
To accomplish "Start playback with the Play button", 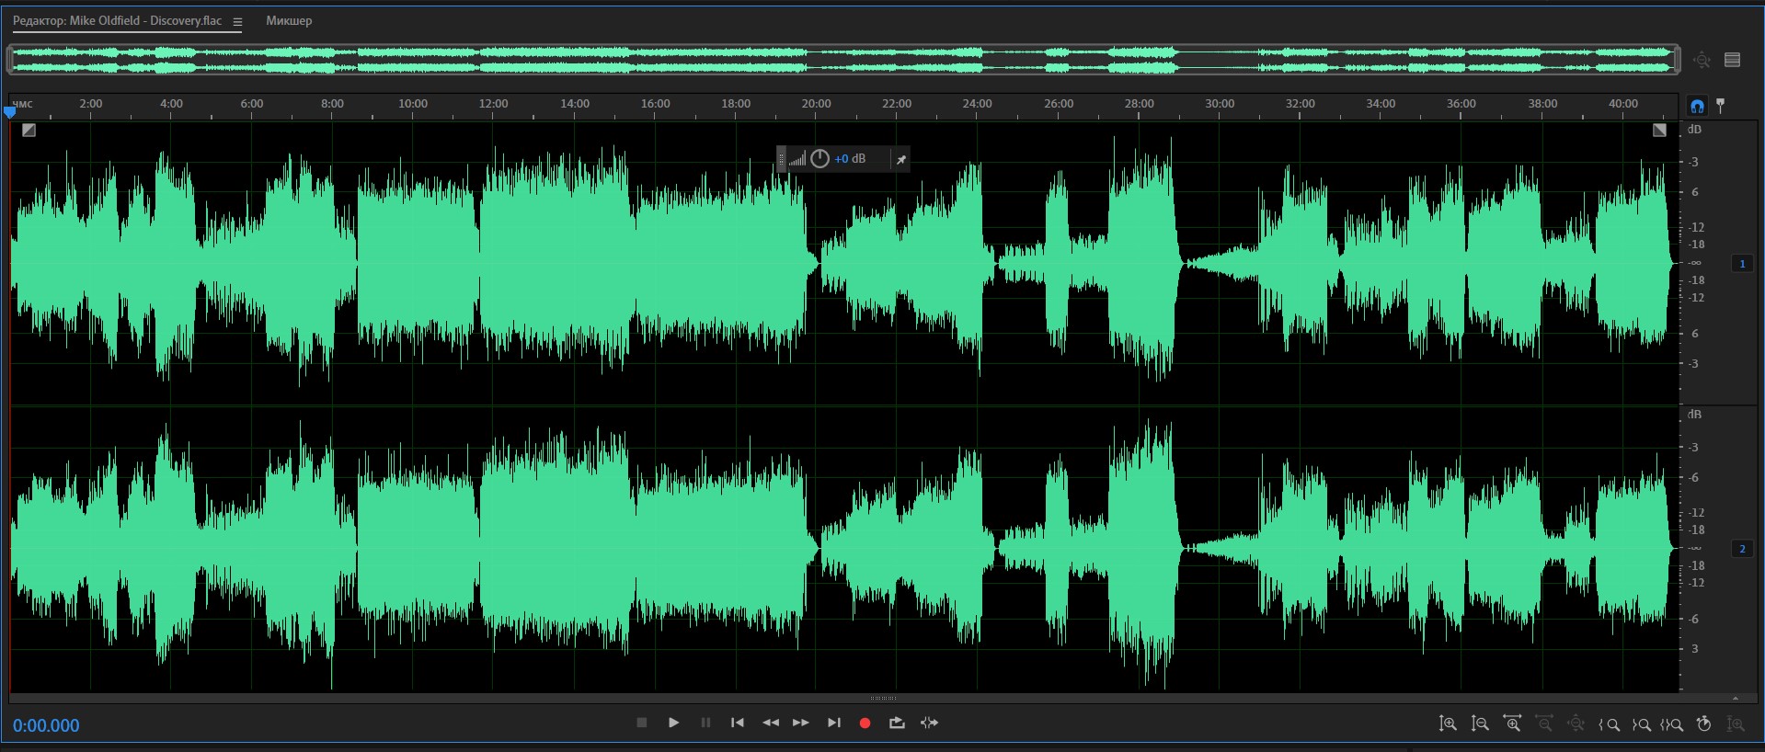I will (x=673, y=723).
